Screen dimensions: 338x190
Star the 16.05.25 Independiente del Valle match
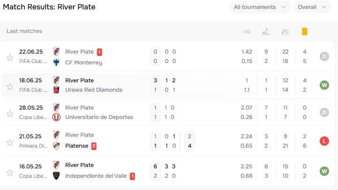click(10, 173)
